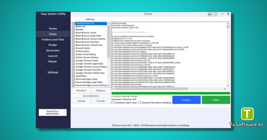Select Brave Browser Visited Links entry

tap(89, 45)
